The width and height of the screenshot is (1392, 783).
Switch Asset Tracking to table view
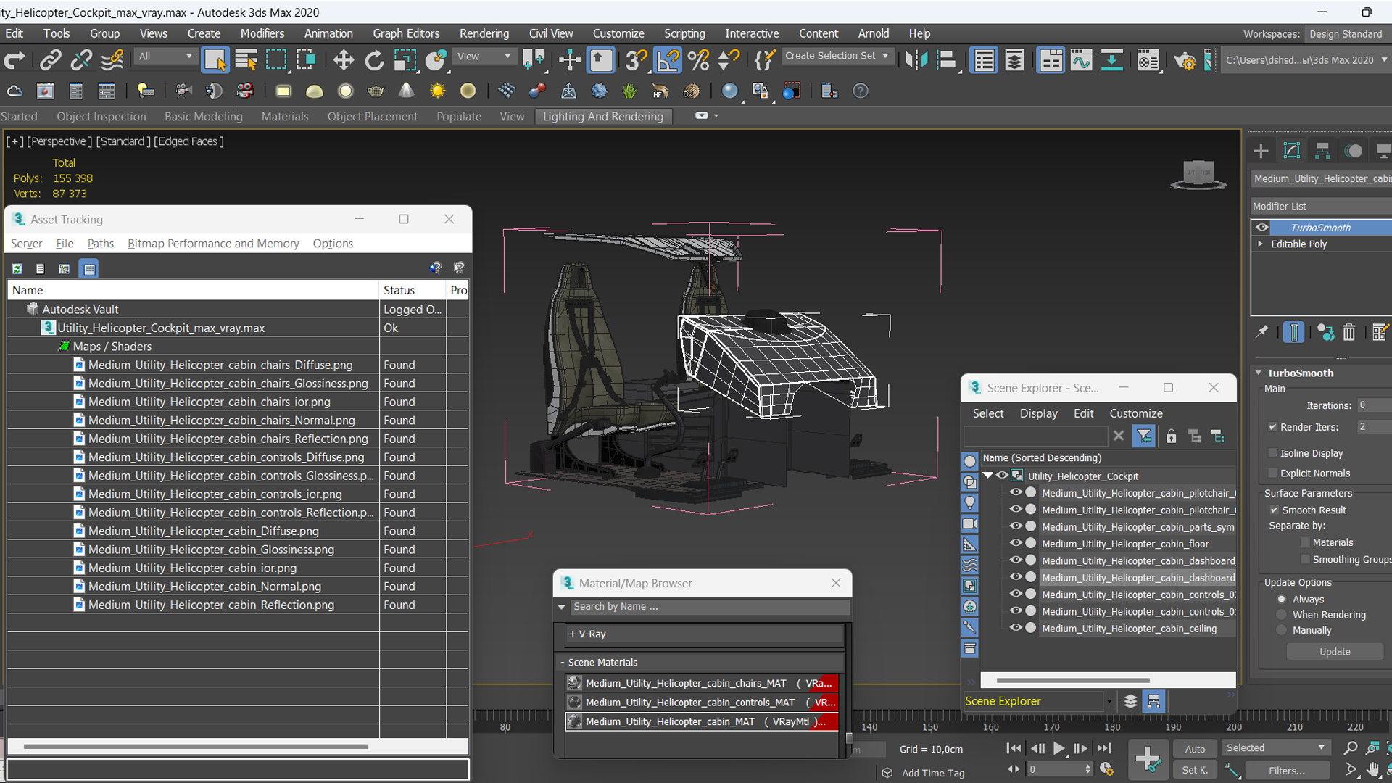click(89, 269)
